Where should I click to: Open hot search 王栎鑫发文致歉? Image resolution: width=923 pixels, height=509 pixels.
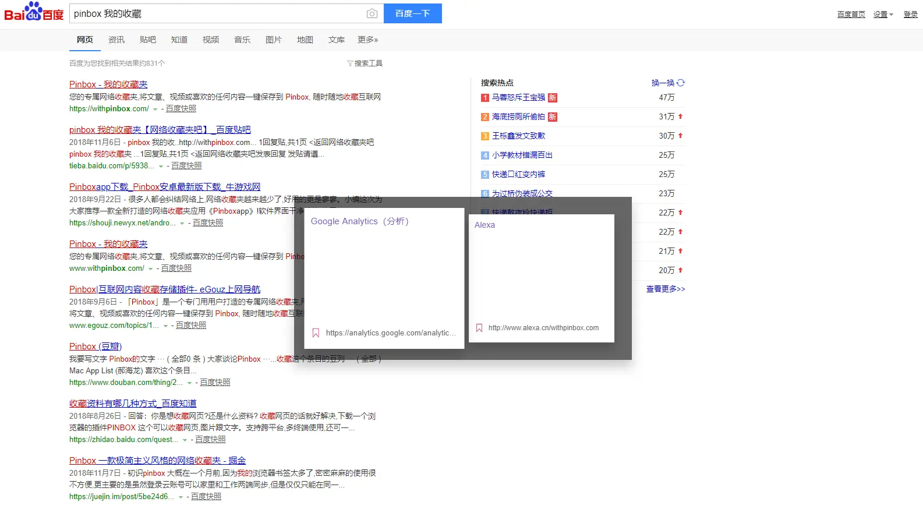tap(519, 136)
